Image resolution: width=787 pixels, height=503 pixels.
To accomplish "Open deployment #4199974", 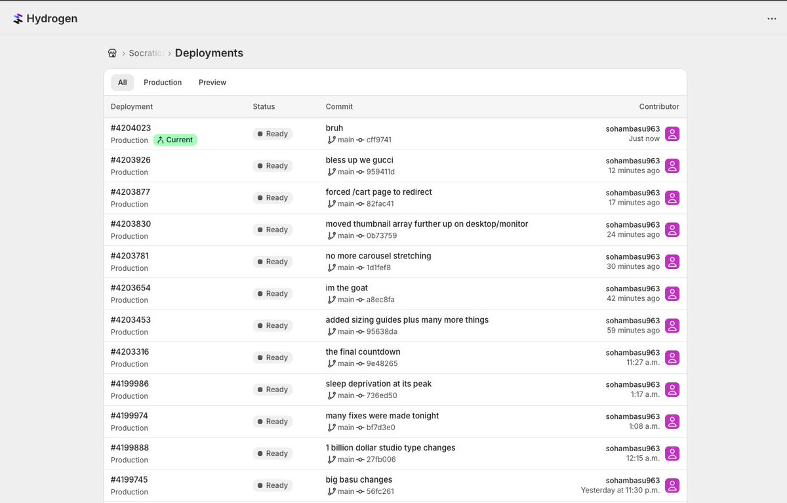I will 129,416.
